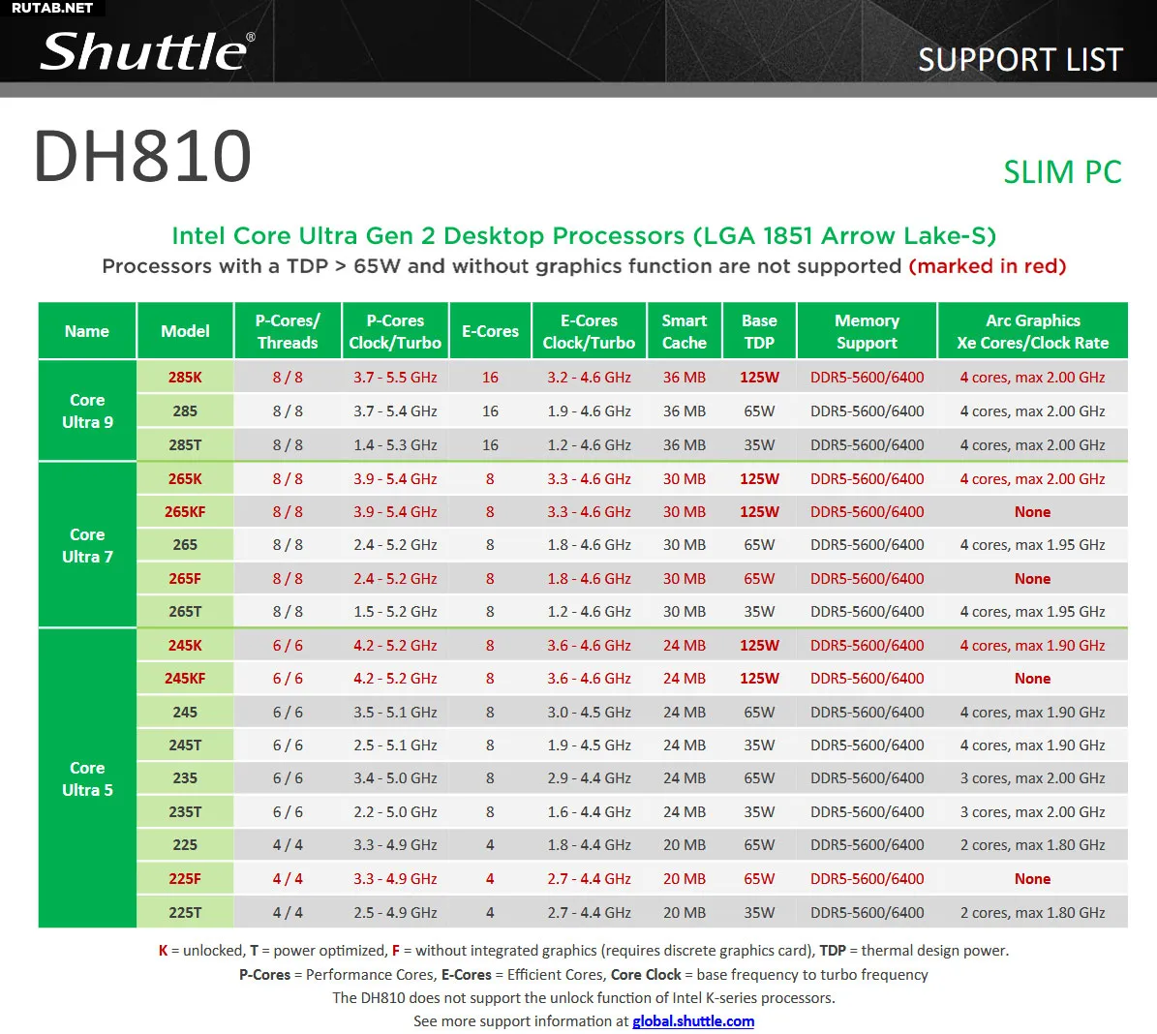The image size is (1157, 1034).
Task: Click the 35W cell in 225T row
Action: tap(759, 912)
